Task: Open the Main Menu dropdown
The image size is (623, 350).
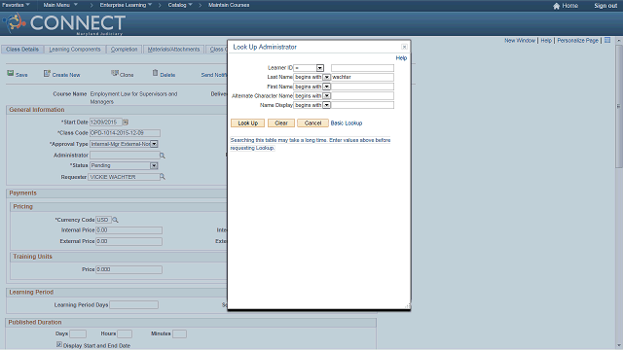Action: coord(60,5)
